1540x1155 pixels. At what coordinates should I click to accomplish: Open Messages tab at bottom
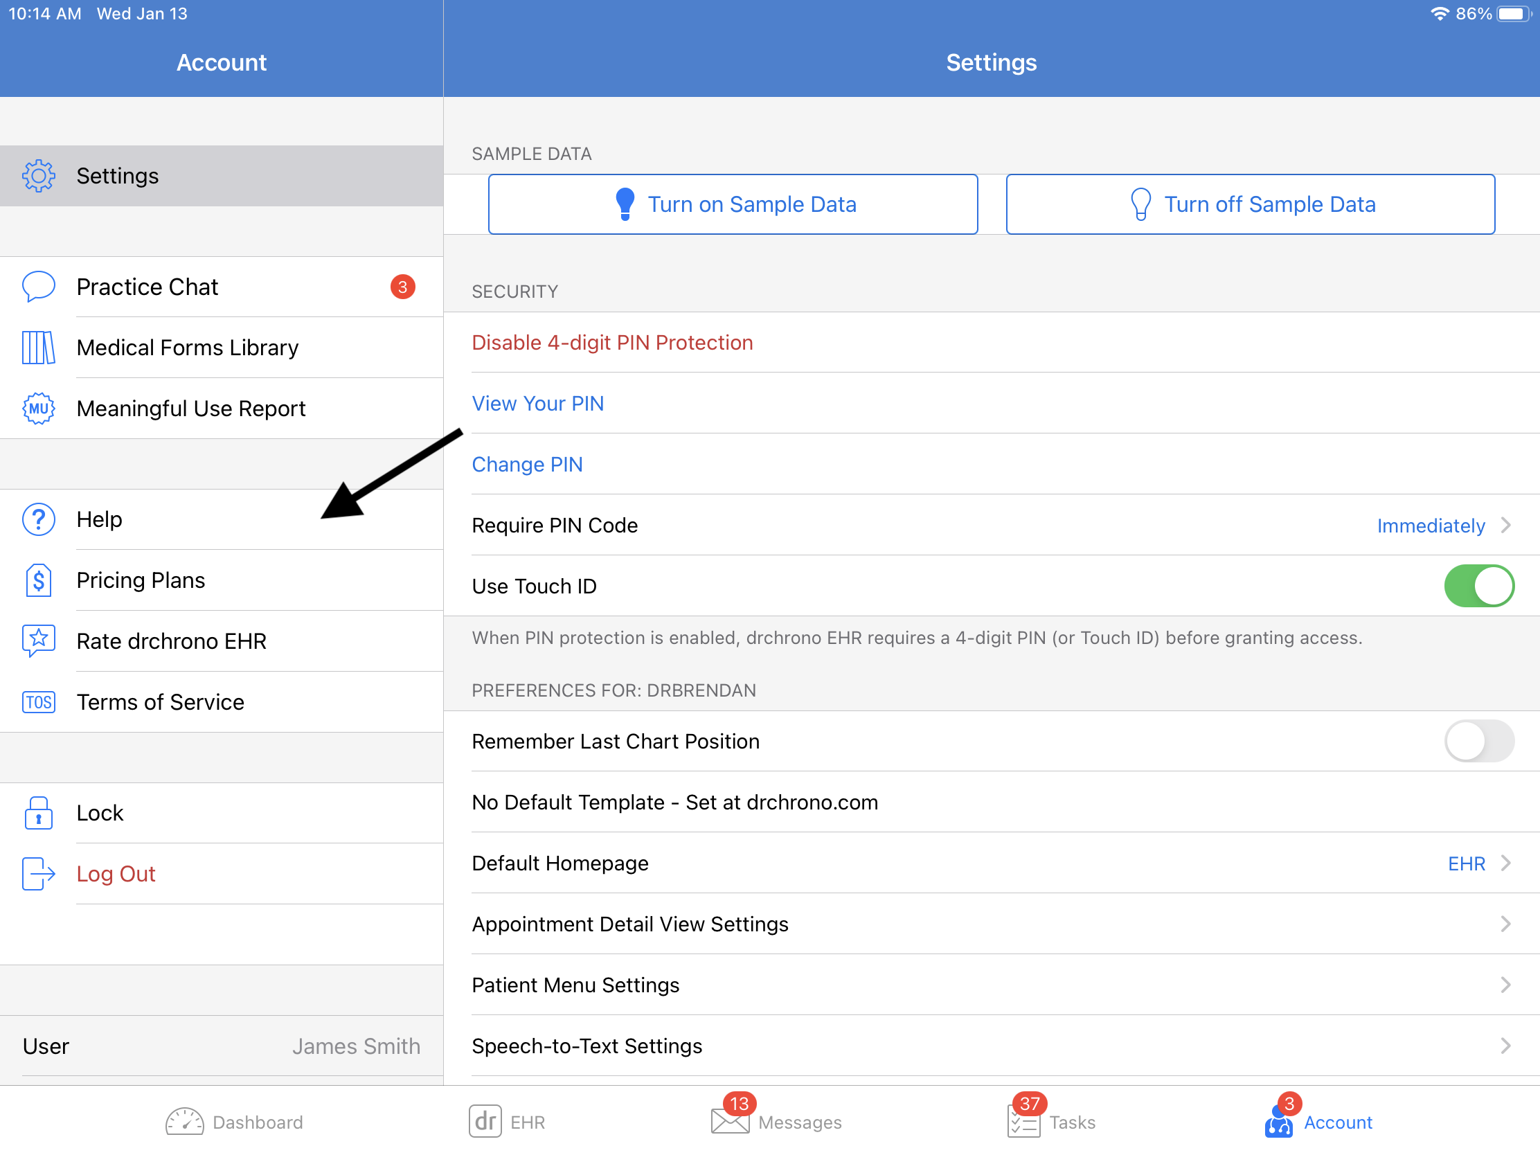click(x=770, y=1122)
